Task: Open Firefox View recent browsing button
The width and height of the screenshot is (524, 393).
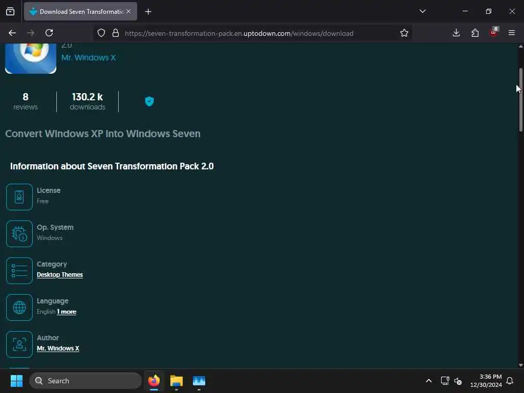Action: pyautogui.click(x=10, y=12)
